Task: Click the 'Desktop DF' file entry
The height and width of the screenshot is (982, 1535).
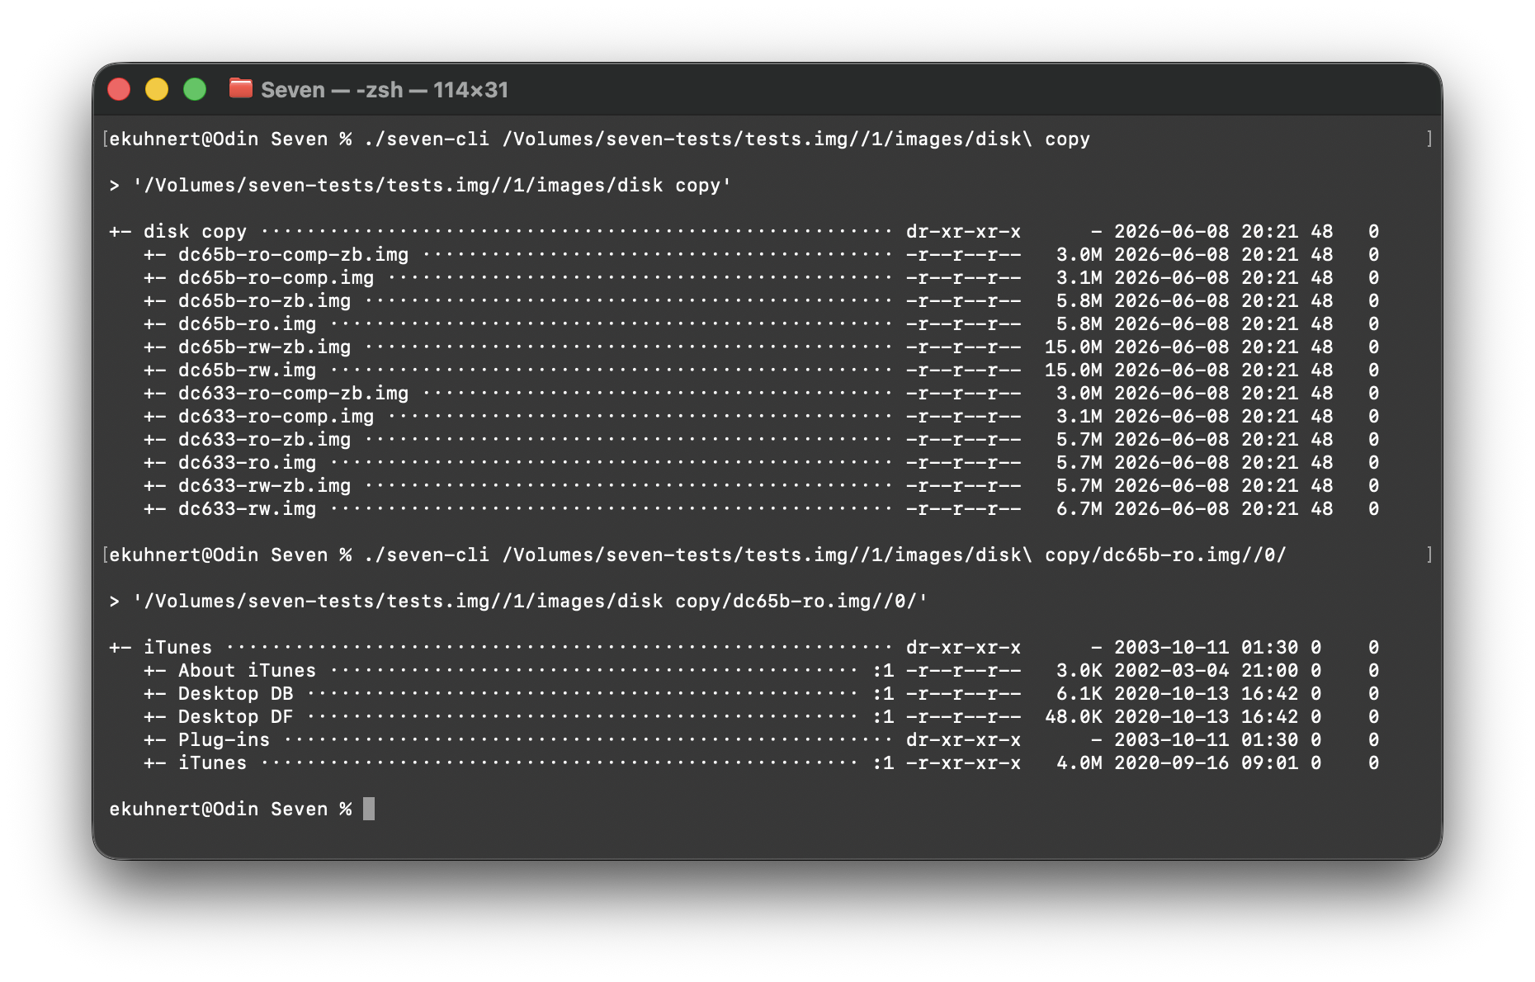Action: point(235,717)
